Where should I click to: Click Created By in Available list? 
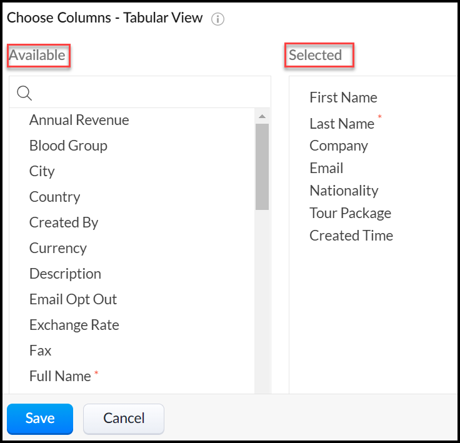(x=64, y=222)
